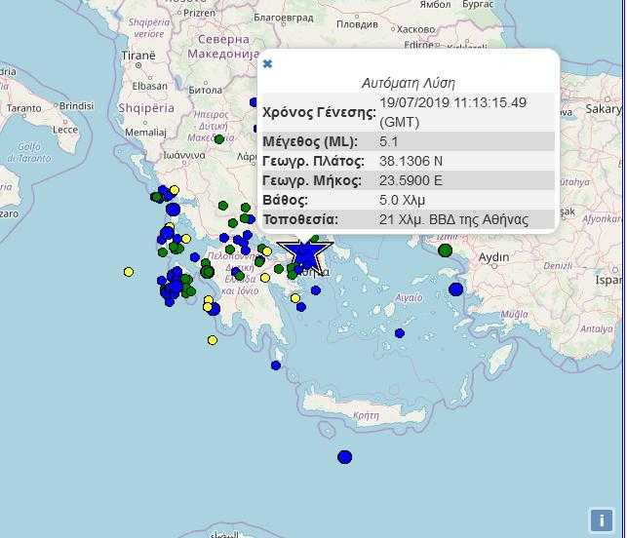Close the earthquake info popup
627x538 pixels.
pyautogui.click(x=267, y=64)
